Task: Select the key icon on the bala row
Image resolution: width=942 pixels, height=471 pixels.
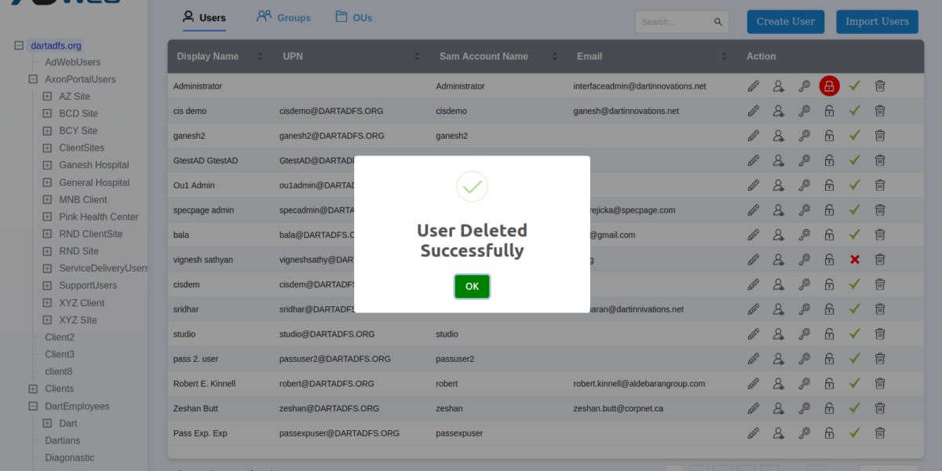Action: click(x=804, y=234)
